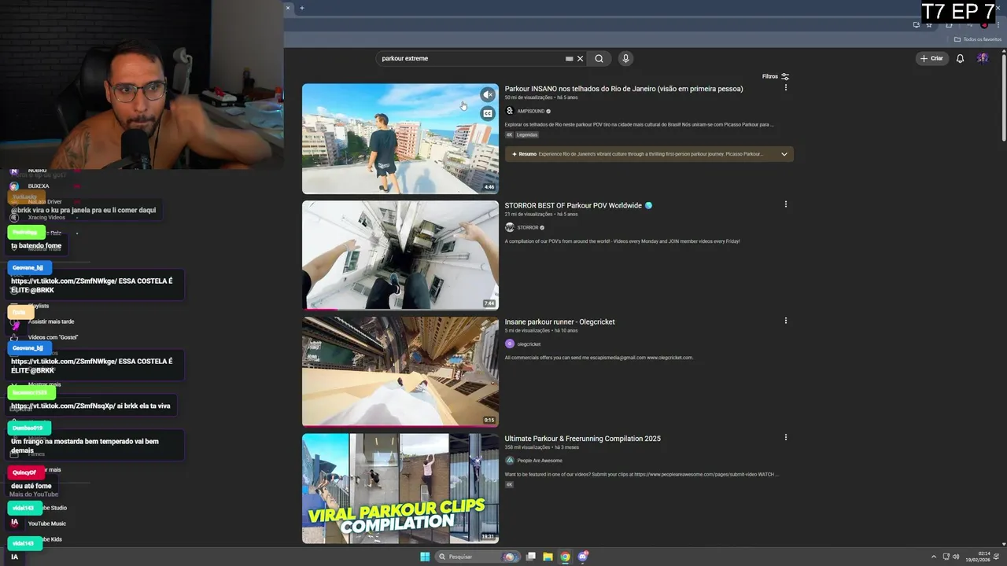
Task: Open the Windows Start menu
Action: [x=425, y=557]
